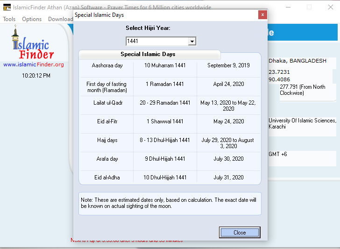The width and height of the screenshot is (340, 249).
Task: Click the Special Islamic Days tab header
Action: pos(149,55)
